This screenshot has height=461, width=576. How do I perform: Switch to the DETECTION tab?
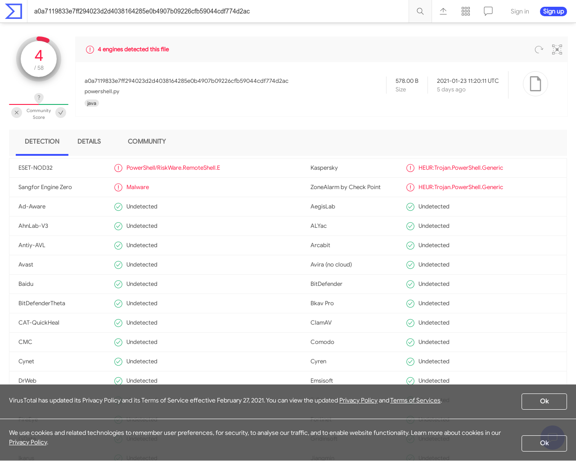tap(42, 141)
